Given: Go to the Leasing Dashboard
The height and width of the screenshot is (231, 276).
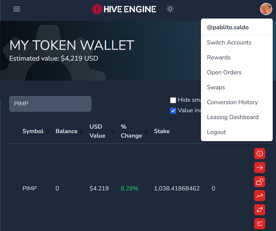Looking at the screenshot, I should 237,117.
